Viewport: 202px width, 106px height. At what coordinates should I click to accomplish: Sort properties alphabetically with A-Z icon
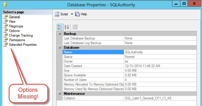[x=66, y=27]
